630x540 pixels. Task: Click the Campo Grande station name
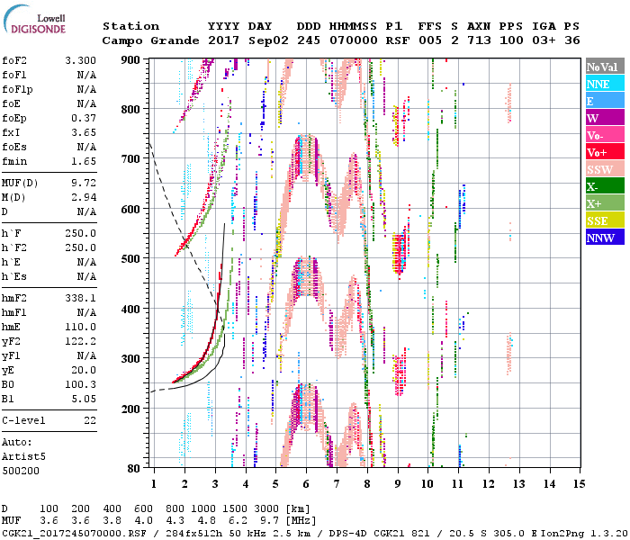coord(150,40)
